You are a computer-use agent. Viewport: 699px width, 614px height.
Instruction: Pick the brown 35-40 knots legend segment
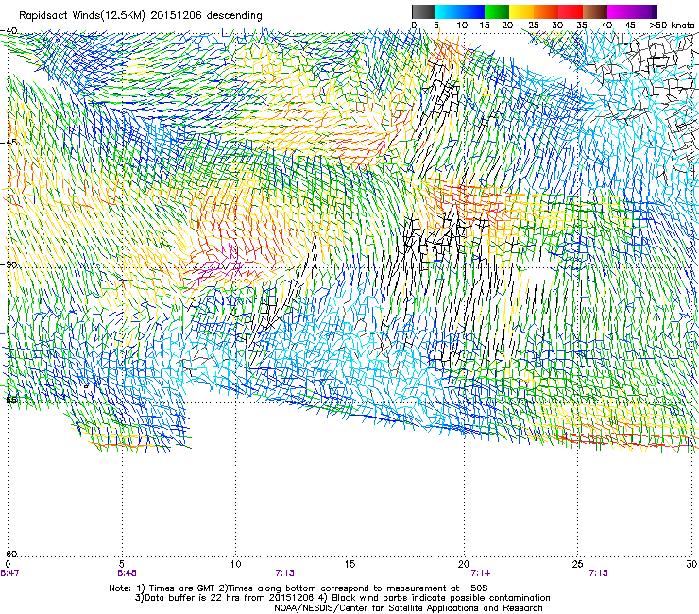(595, 11)
